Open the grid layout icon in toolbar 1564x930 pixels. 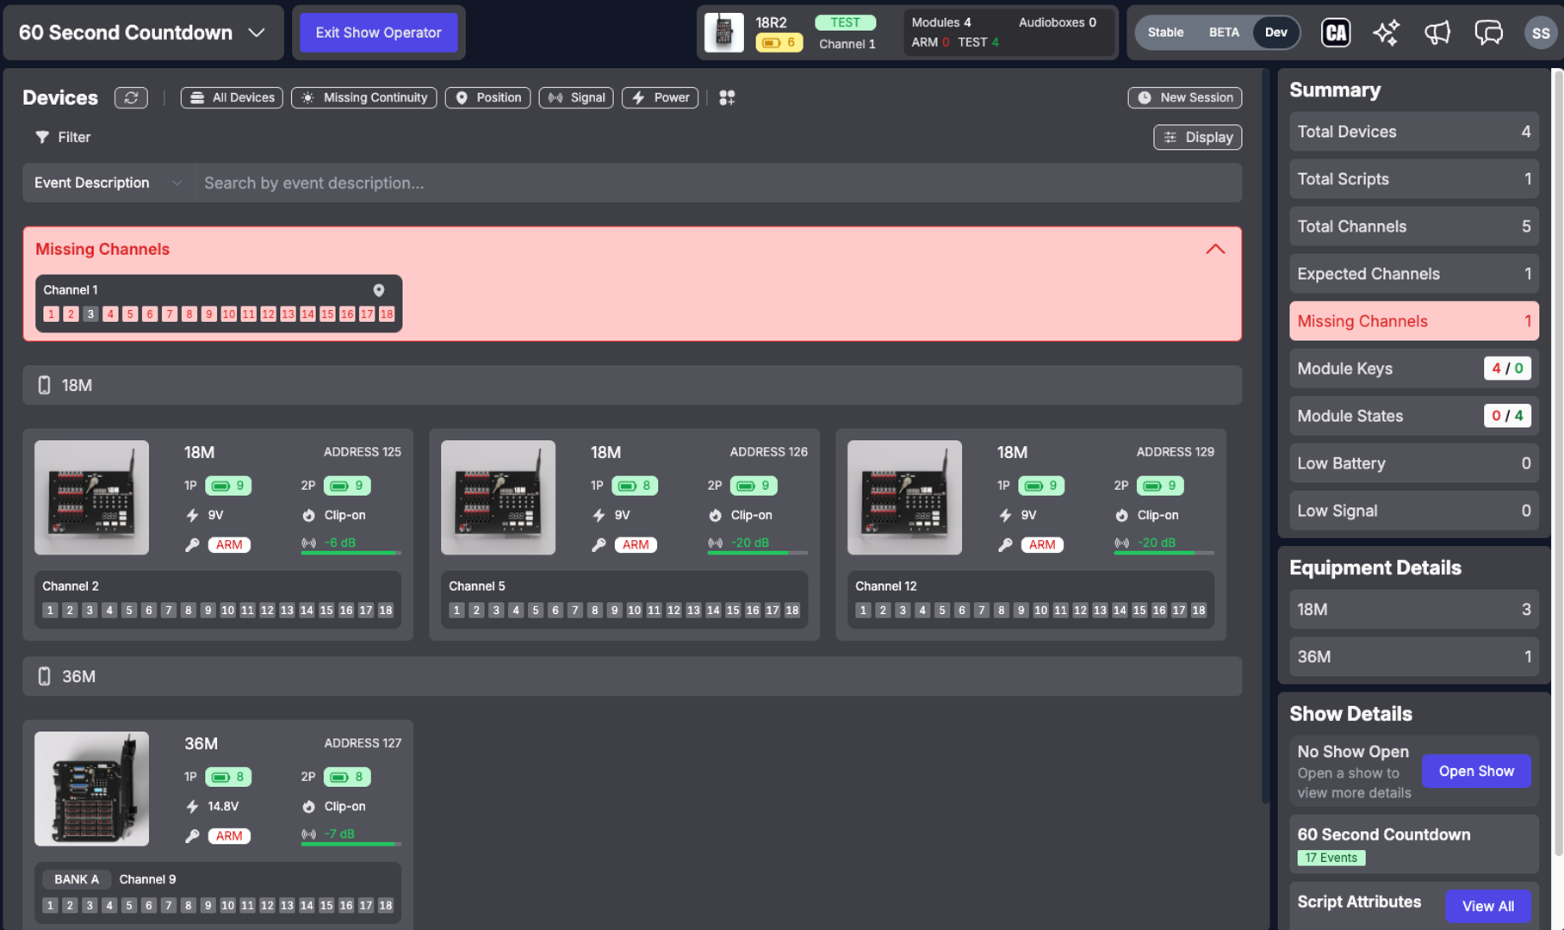[727, 97]
